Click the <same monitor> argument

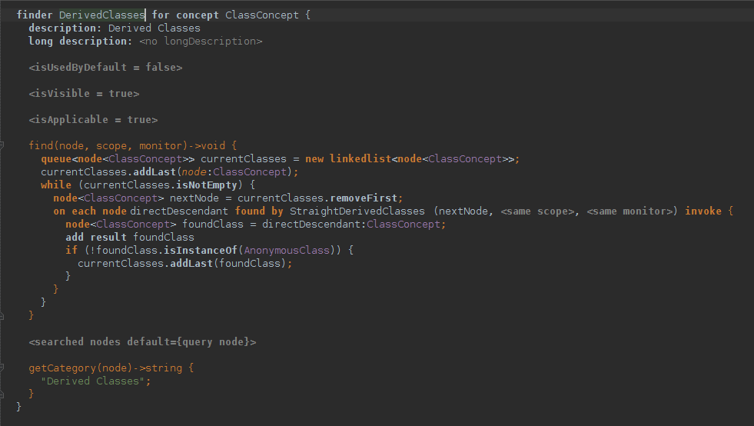[629, 211]
